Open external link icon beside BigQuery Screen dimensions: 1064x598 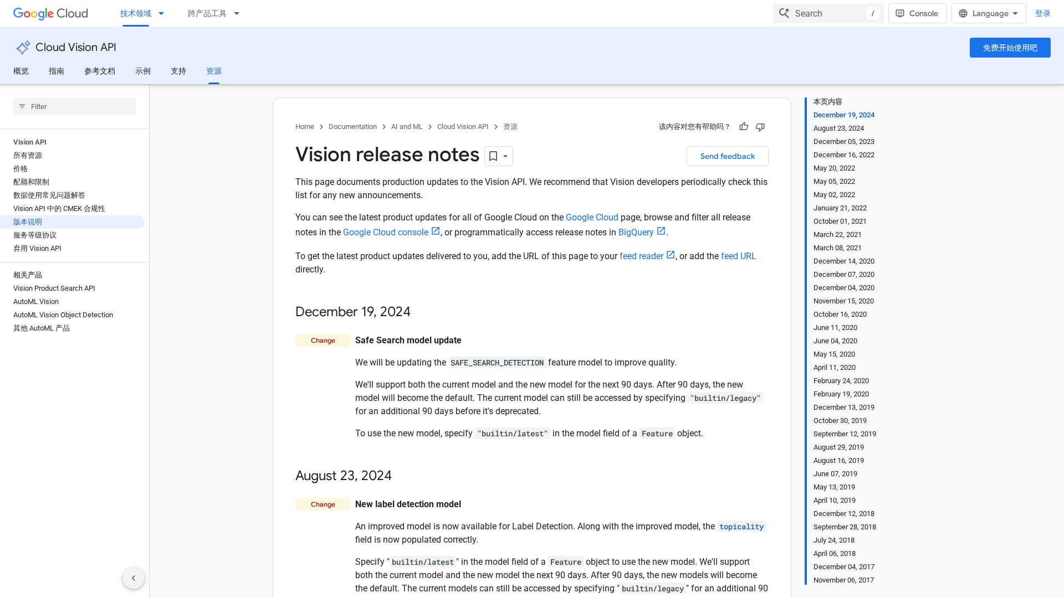point(661,231)
